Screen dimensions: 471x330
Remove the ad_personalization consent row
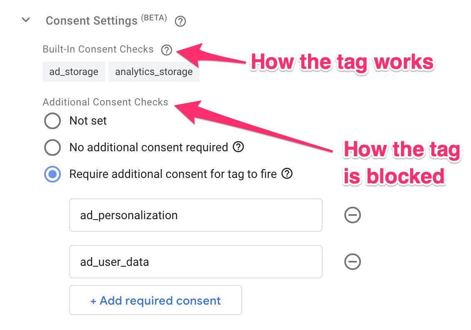pyautogui.click(x=352, y=215)
